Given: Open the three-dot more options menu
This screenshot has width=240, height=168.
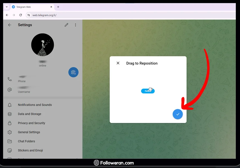Looking at the screenshot, I should click(x=75, y=25).
